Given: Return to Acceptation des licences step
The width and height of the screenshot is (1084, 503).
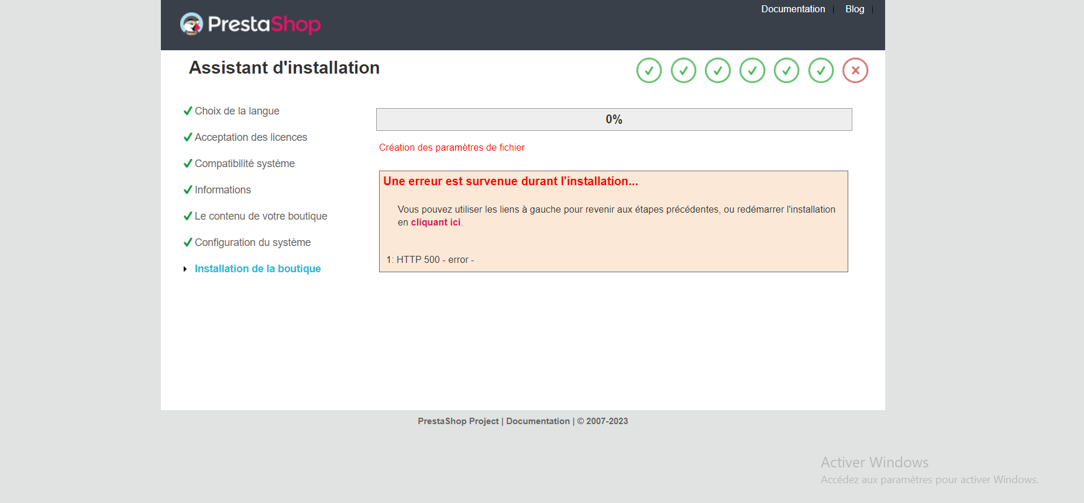Looking at the screenshot, I should coord(251,137).
